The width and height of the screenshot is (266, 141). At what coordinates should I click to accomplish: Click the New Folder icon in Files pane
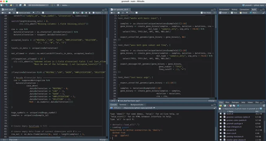[220, 106]
